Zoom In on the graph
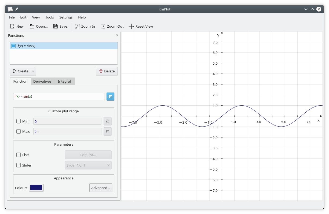This screenshot has width=329, height=214. [x=85, y=26]
